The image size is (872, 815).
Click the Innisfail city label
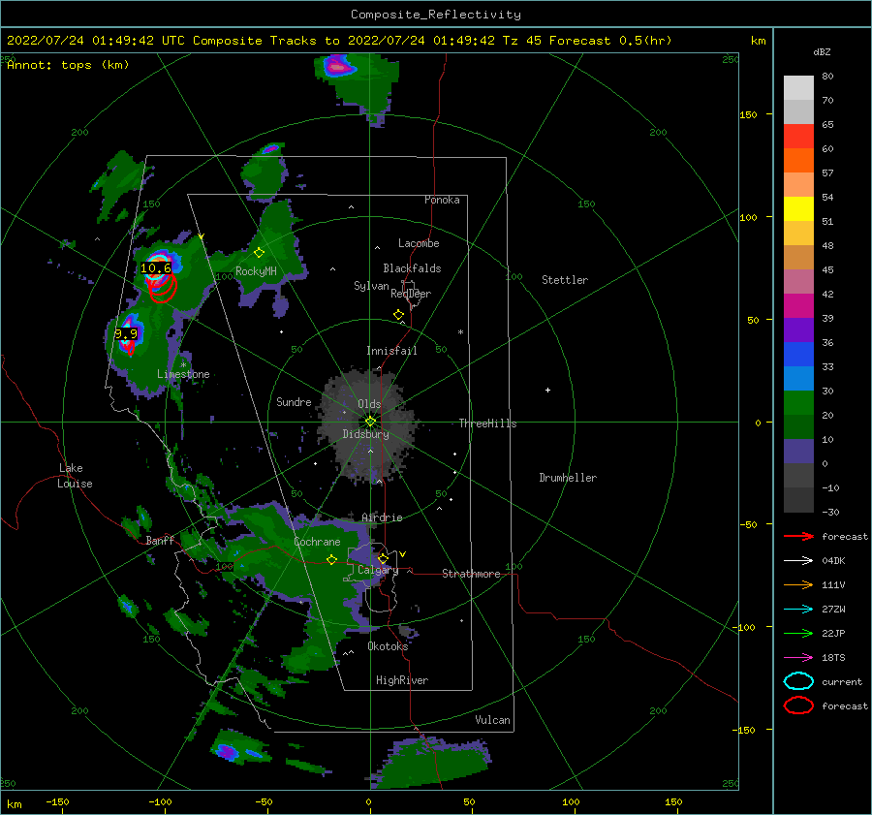[391, 351]
